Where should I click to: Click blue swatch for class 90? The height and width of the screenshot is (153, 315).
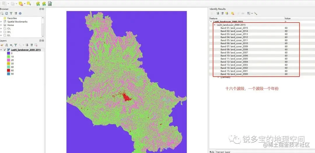coord(8,74)
